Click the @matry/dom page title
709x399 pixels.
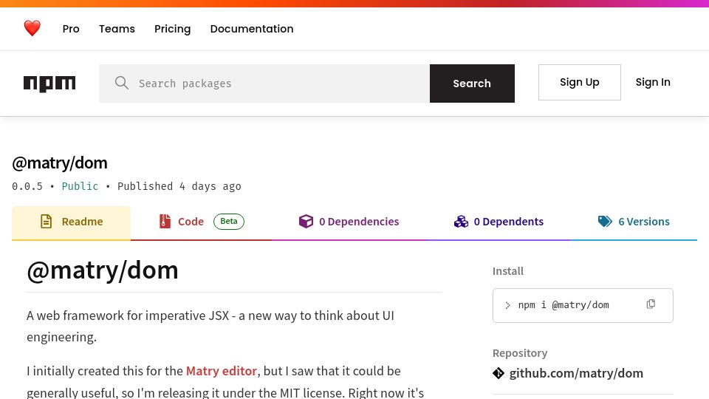click(60, 163)
